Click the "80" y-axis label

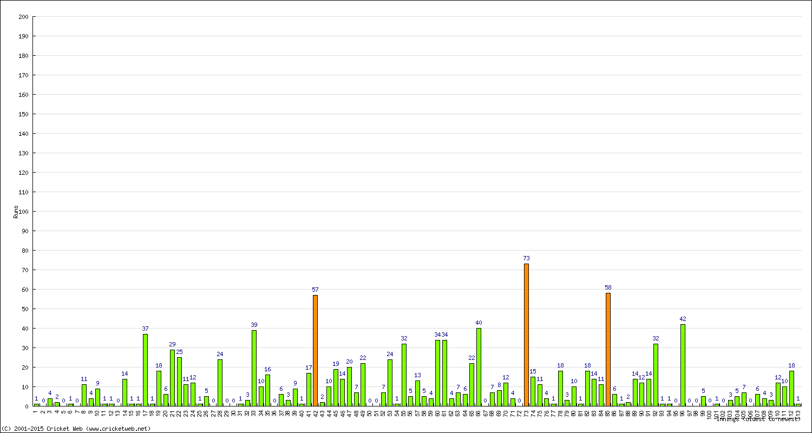25,251
